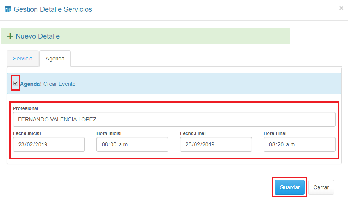The height and width of the screenshot is (208, 348).
Task: Click the Hora Inicial label
Action: [109, 133]
